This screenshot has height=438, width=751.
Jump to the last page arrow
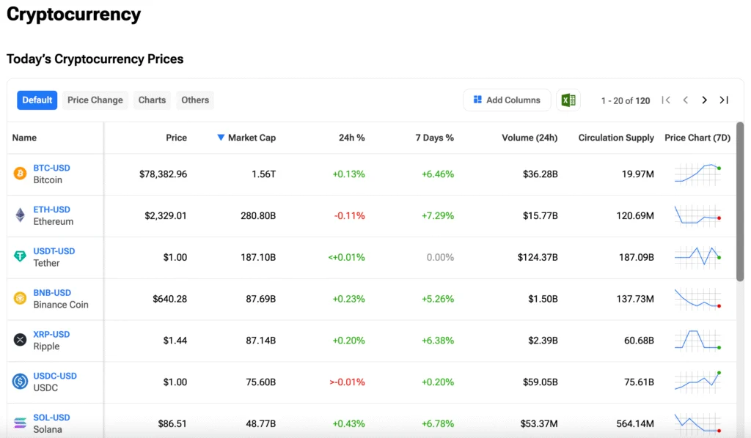point(724,100)
